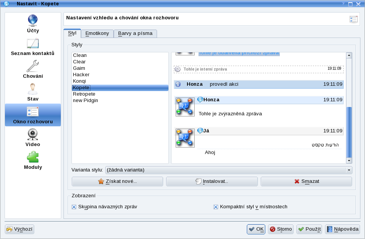Click the preview scrollbar down arrow
Screen dimensions: 365x239
(349, 160)
